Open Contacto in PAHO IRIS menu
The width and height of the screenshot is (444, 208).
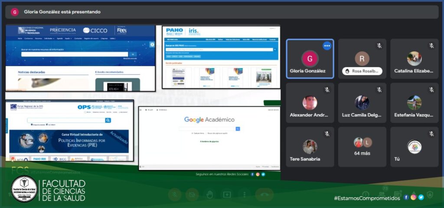[x=272, y=40]
